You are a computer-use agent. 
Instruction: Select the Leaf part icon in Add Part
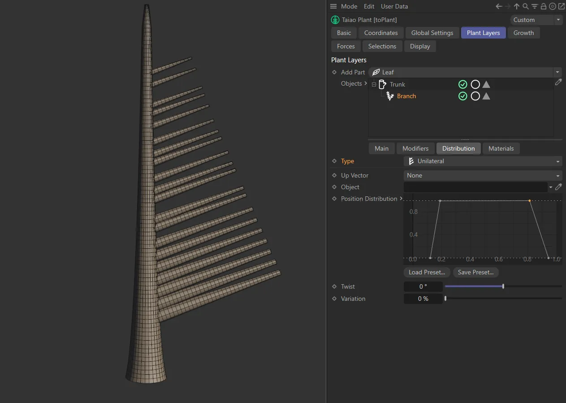376,72
